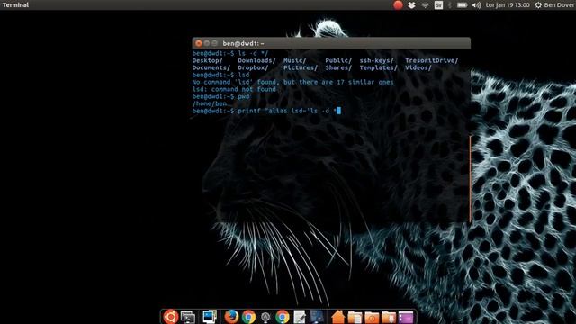Open the text editor notepad icon in the dock
The height and width of the screenshot is (324, 576).
coord(300,317)
